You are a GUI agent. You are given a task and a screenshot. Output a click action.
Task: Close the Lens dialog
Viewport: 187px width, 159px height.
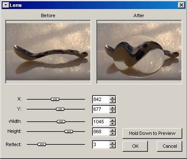click(181, 5)
